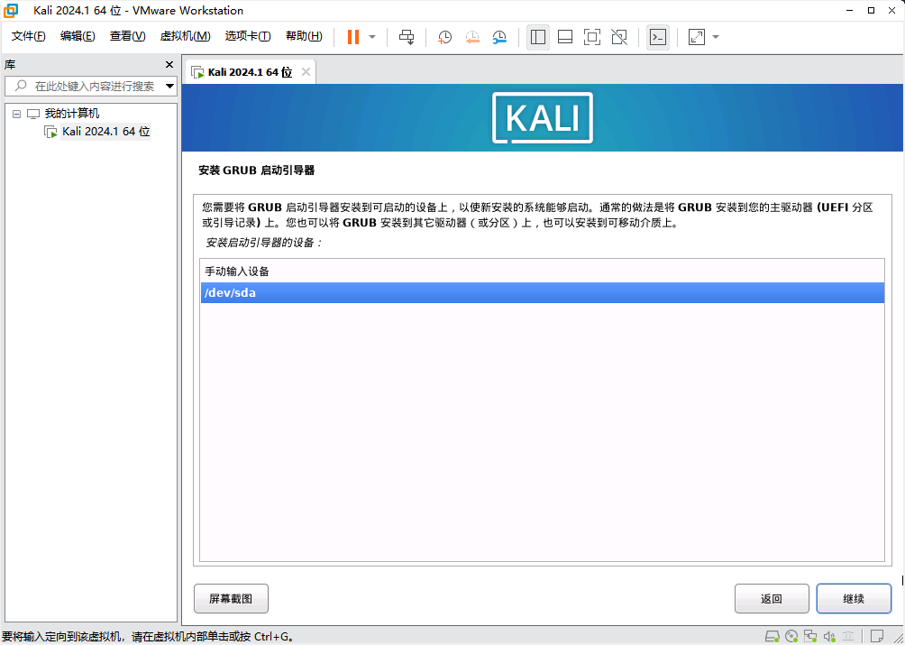Take a snapshot using clock-plus icon
905x645 pixels.
[x=445, y=37]
